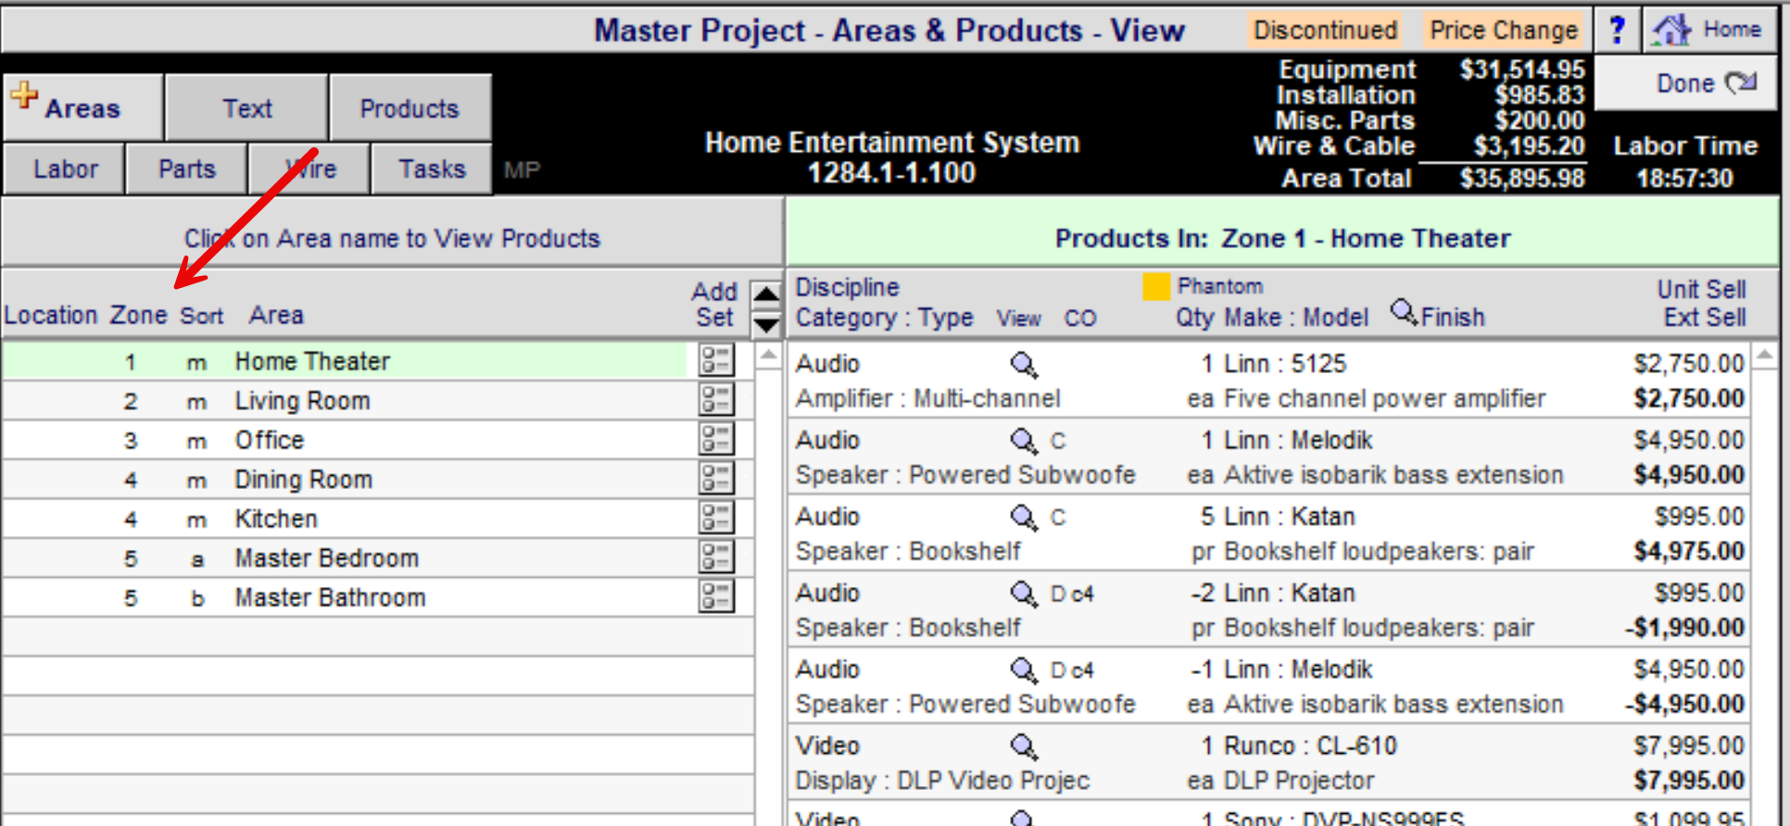Viewport: 1790px width, 826px height.
Task: Open the Wire tab
Action: 309,169
